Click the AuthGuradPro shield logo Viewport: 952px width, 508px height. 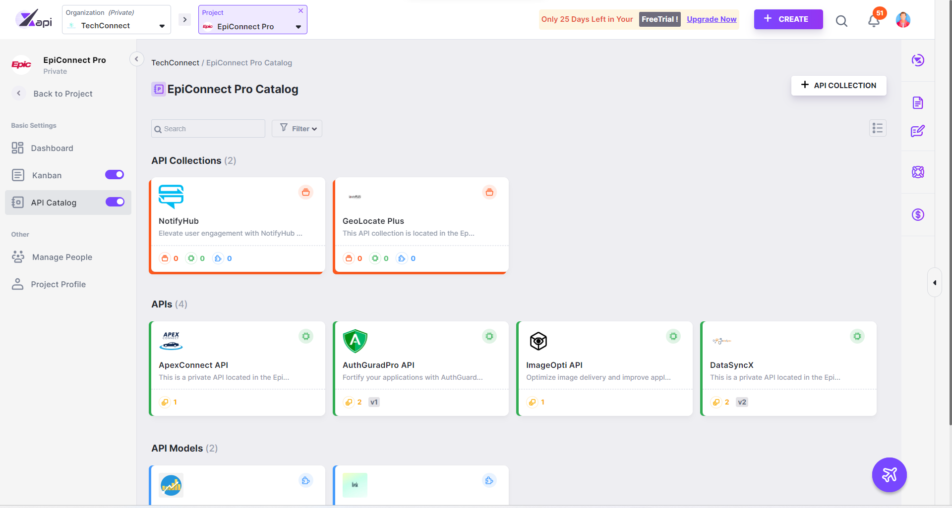point(355,341)
